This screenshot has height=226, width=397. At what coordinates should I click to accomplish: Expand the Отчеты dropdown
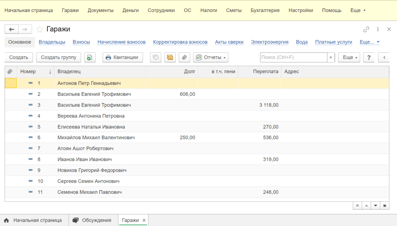tap(211, 57)
